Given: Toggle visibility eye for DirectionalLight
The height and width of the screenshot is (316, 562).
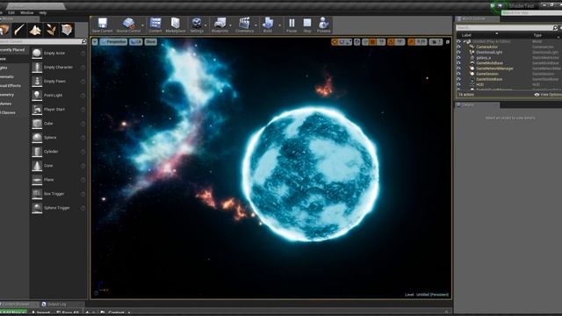Looking at the screenshot, I should pyautogui.click(x=458, y=52).
